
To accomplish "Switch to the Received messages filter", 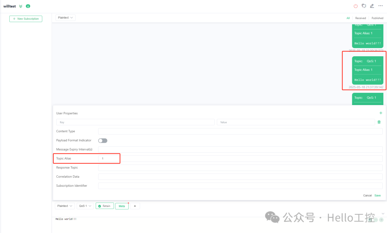I will [360, 18].
